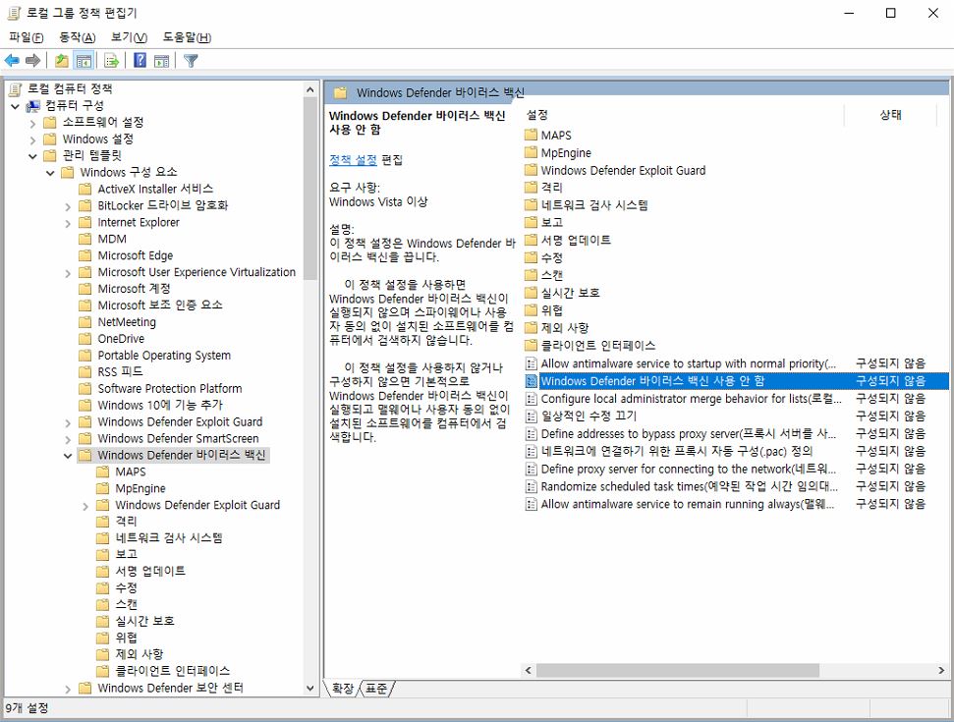Image resolution: width=954 pixels, height=722 pixels.
Task: Expand the Internet Explorer tree node
Action: (x=68, y=223)
